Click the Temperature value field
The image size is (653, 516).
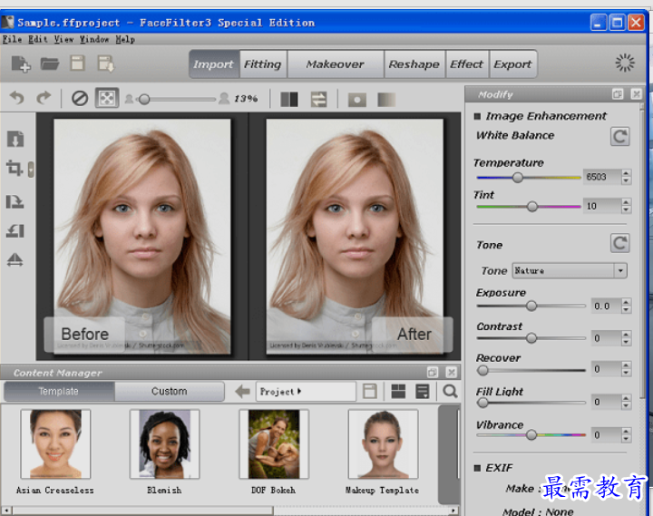coord(601,177)
